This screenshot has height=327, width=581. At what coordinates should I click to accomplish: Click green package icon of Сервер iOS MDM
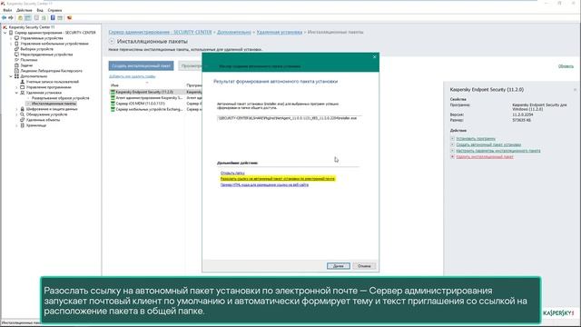click(113, 104)
